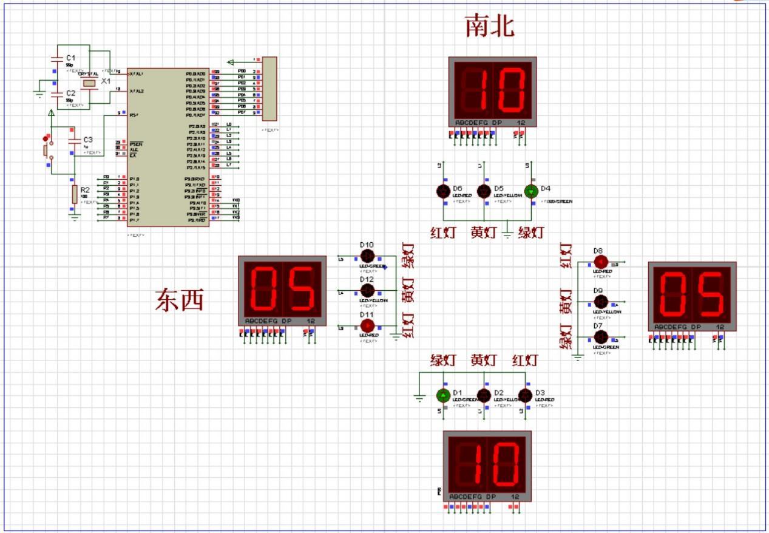The width and height of the screenshot is (769, 533).
Task: Select the left display beside 东西 showing 05
Action: point(282,290)
